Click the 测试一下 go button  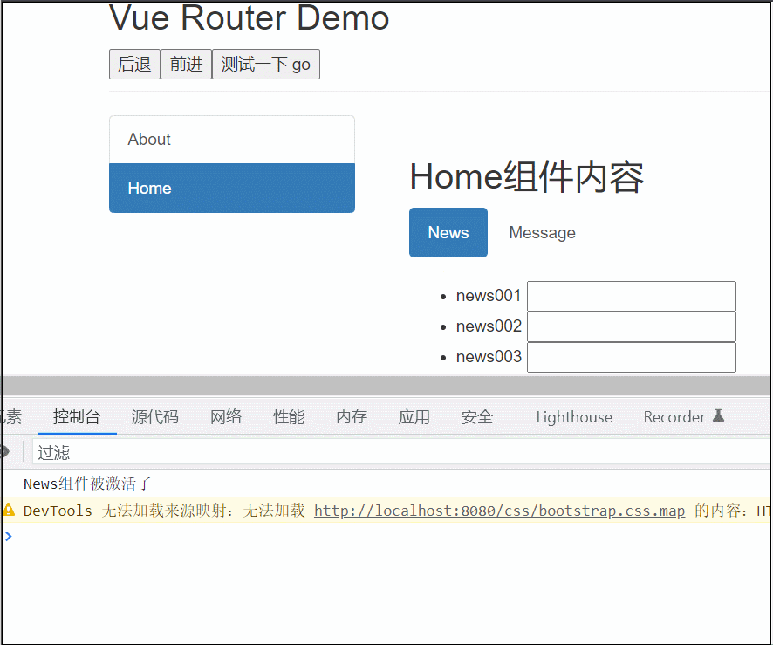tap(266, 64)
